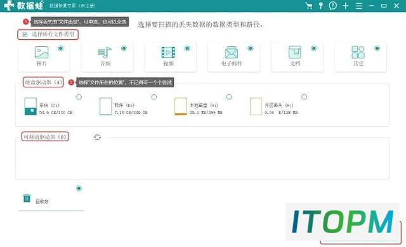
Task: Click the 音频 audio music icon
Action: coord(105,53)
